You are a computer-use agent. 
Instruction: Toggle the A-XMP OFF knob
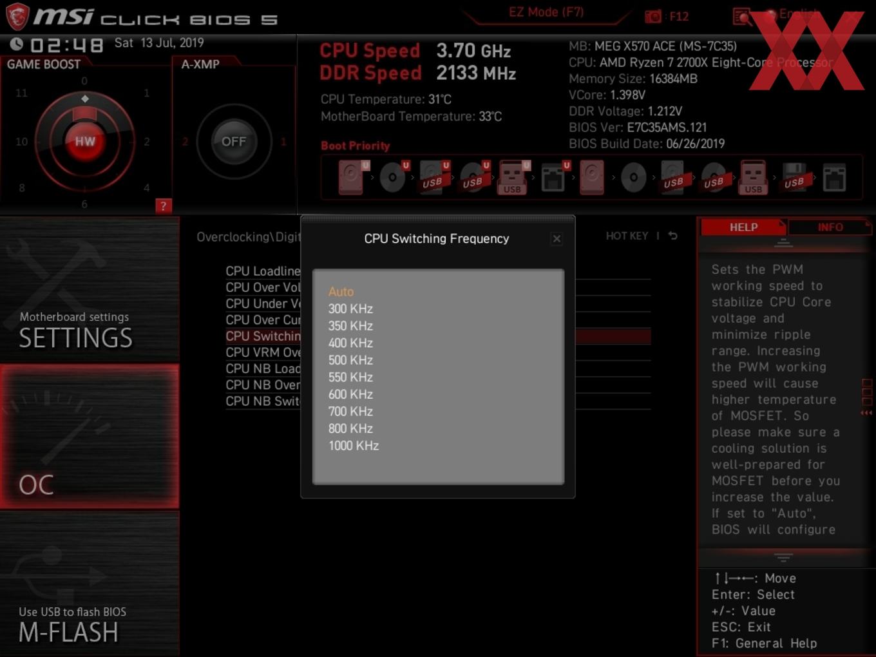point(234,141)
